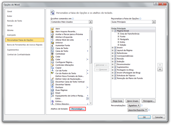Click the info icon beside Personalizar a Faixa de Opções
Screen dimensions: 171x125
pyautogui.click(x=140, y=19)
